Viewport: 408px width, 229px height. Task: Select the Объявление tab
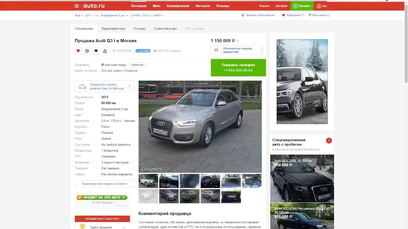(84, 29)
